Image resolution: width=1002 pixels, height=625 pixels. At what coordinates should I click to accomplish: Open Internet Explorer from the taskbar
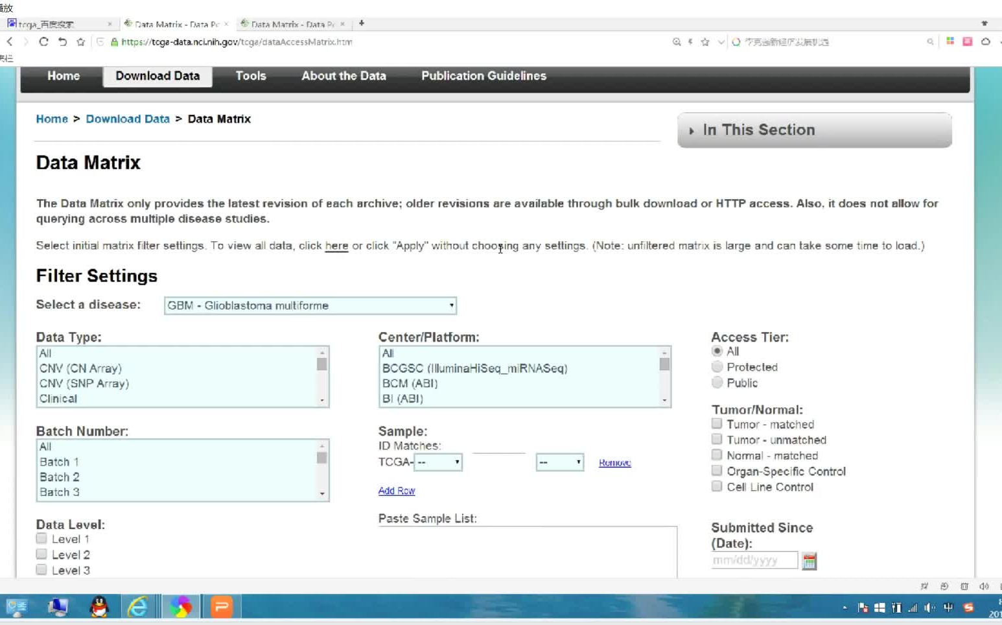pos(138,607)
